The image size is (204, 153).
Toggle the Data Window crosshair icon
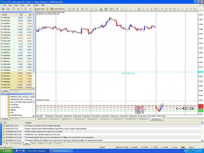(18, 9)
